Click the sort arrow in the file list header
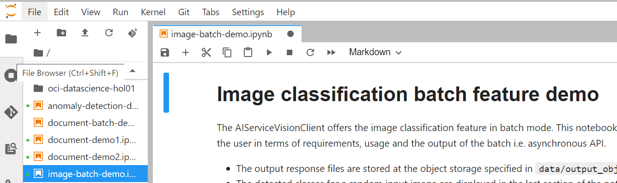The image size is (617, 183). 133,71
